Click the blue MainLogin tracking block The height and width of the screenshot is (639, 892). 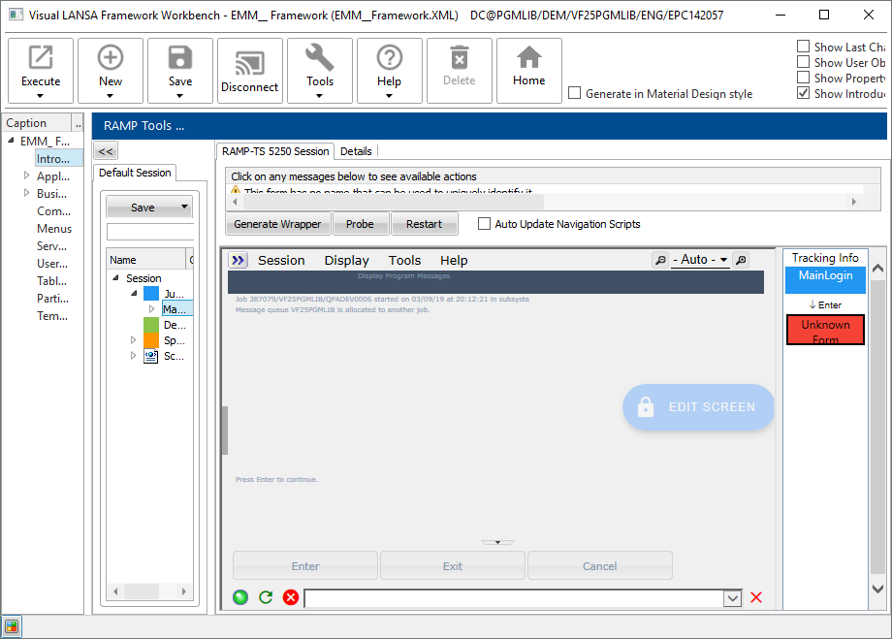tap(825, 279)
